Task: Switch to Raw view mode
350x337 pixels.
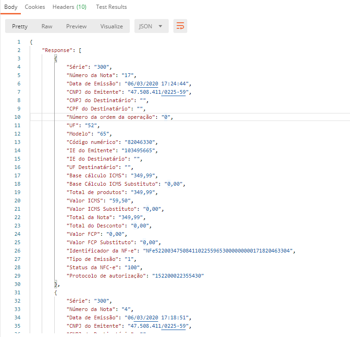Action: (47, 26)
